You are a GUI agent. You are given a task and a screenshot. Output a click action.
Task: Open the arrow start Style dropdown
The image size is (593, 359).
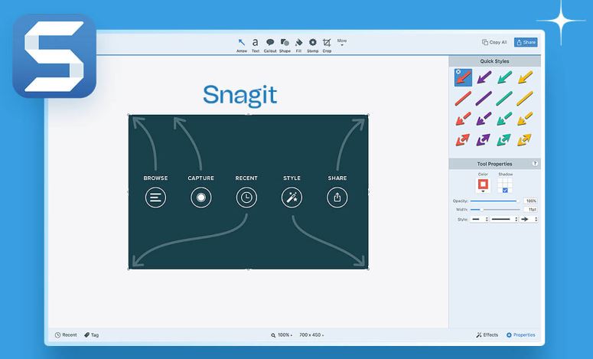point(479,219)
